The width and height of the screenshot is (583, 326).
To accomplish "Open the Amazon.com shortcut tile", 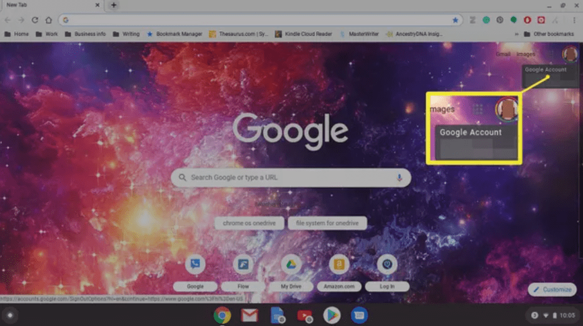I will click(339, 273).
